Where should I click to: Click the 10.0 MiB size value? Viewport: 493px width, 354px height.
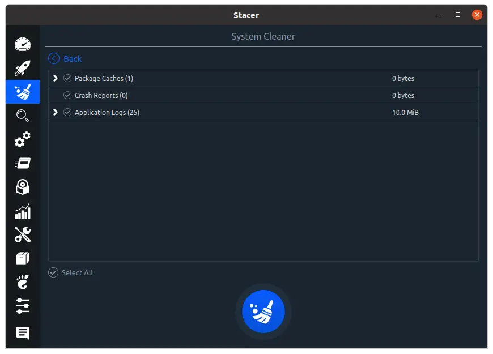point(405,112)
